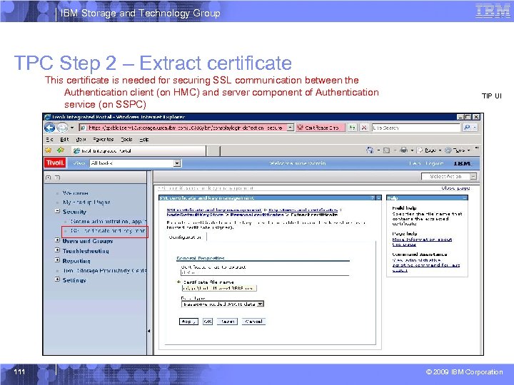
Task: Refresh the page with the green arrows icon
Action: (352, 128)
